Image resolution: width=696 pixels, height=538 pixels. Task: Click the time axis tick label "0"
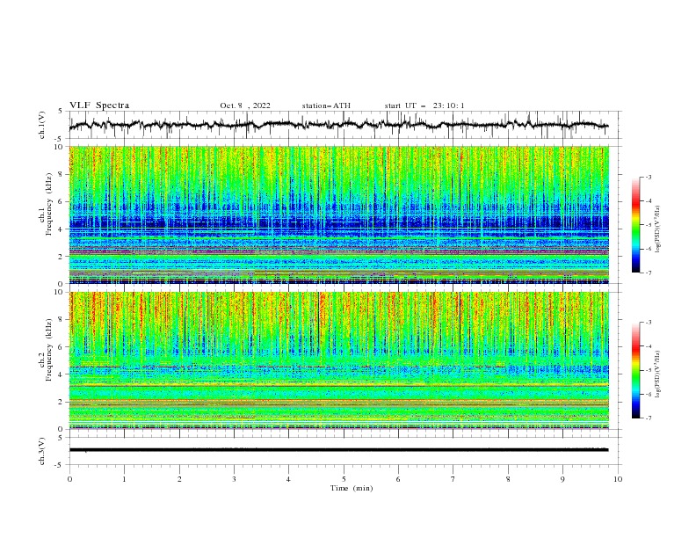69,479
